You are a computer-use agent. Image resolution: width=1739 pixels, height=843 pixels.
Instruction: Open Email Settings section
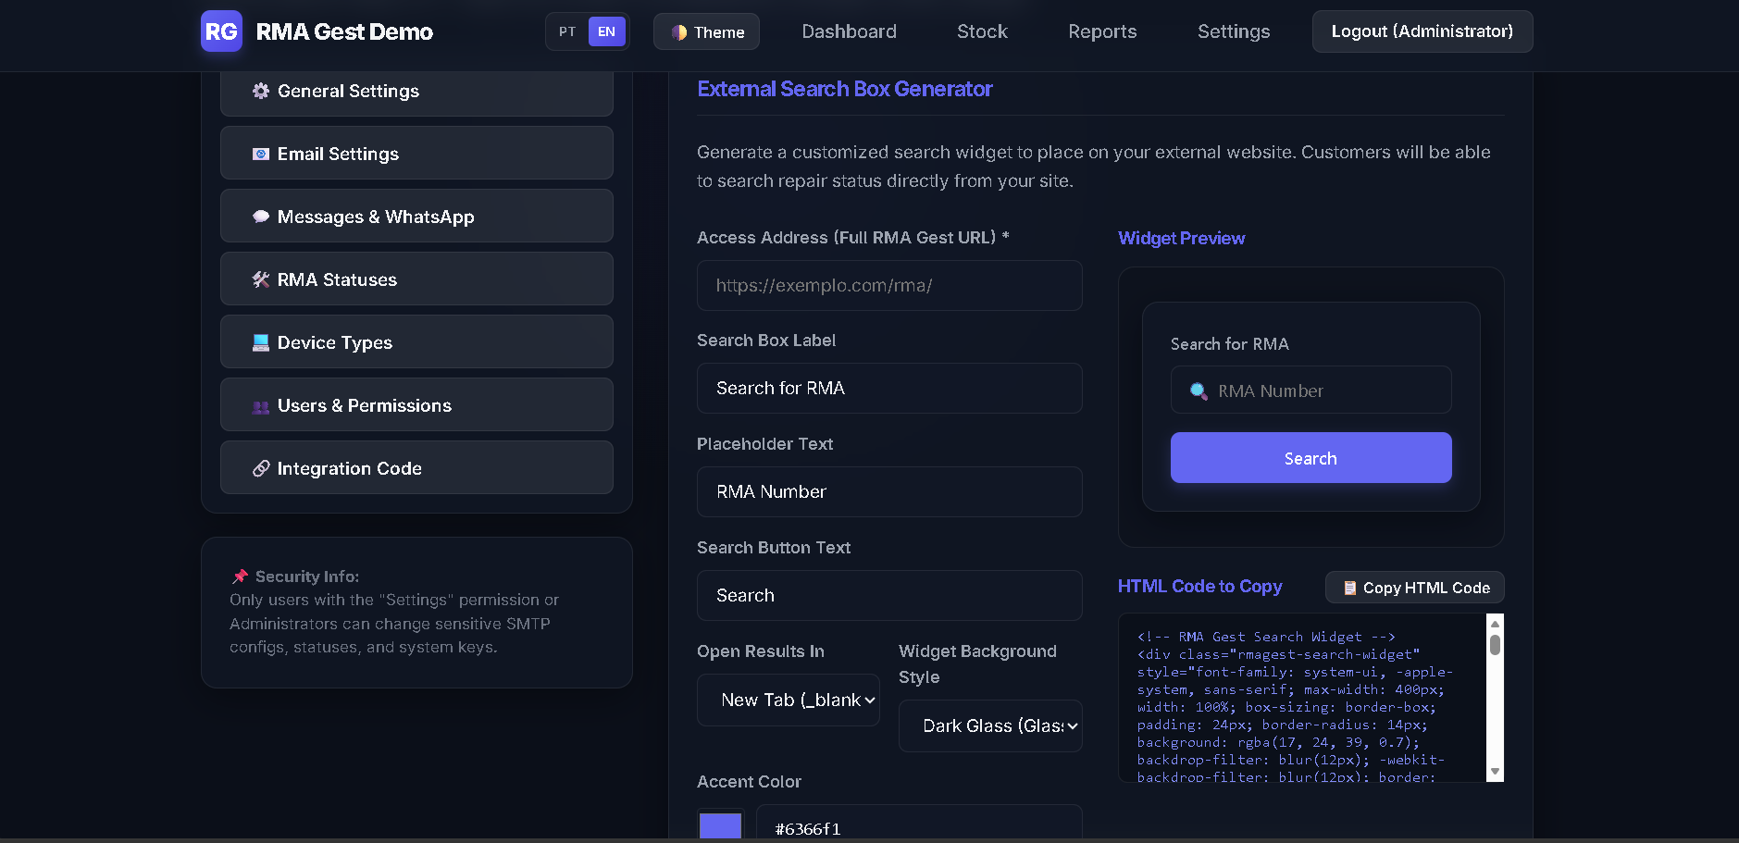[416, 153]
